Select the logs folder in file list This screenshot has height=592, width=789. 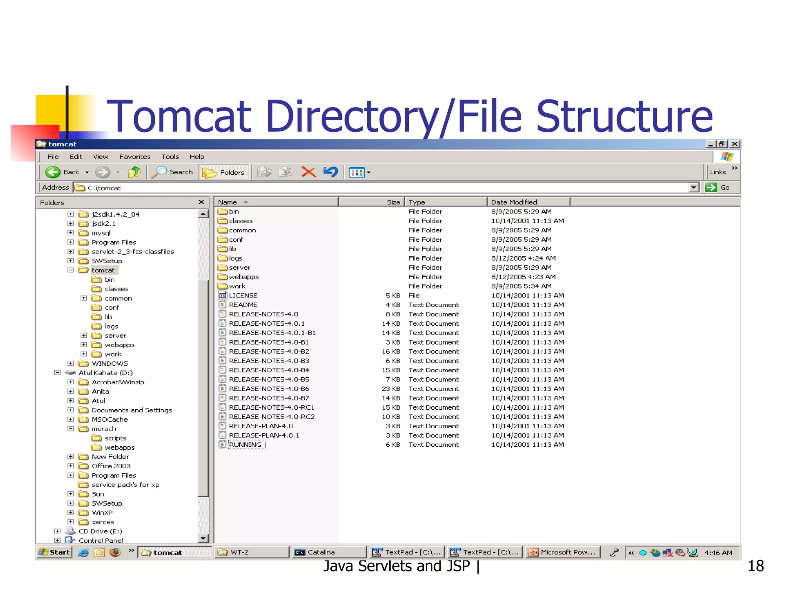pyautogui.click(x=230, y=258)
